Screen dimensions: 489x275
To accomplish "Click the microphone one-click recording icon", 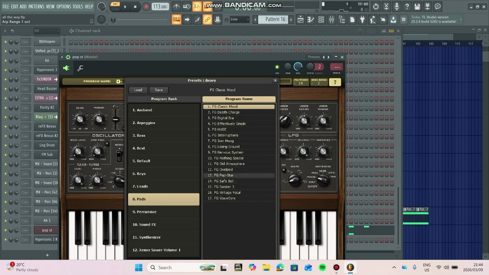I will click(x=397, y=6).
